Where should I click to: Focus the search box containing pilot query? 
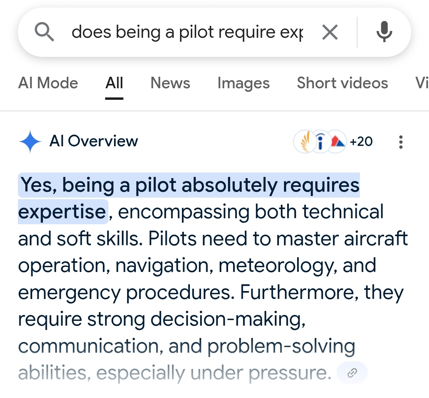187,32
